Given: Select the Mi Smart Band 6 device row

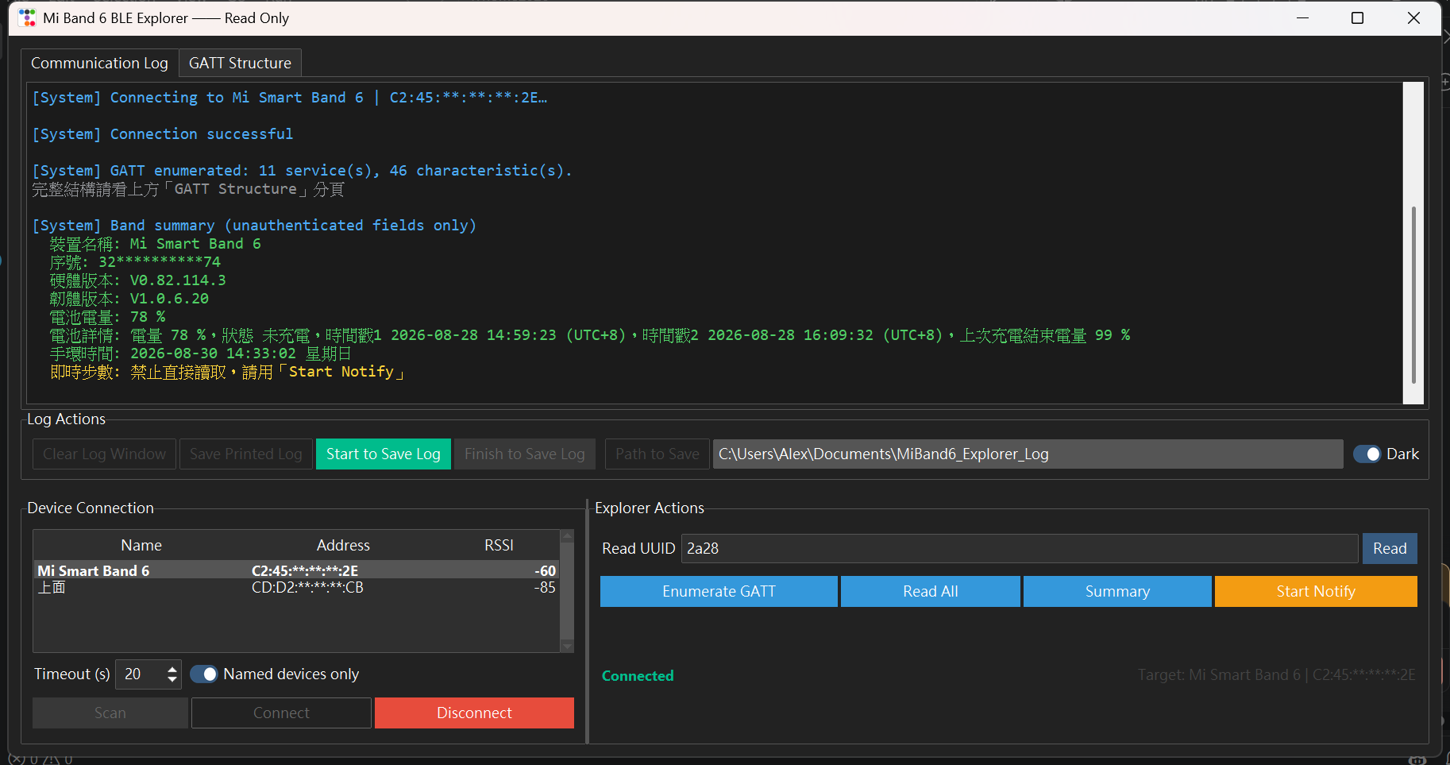Looking at the screenshot, I should (x=296, y=570).
